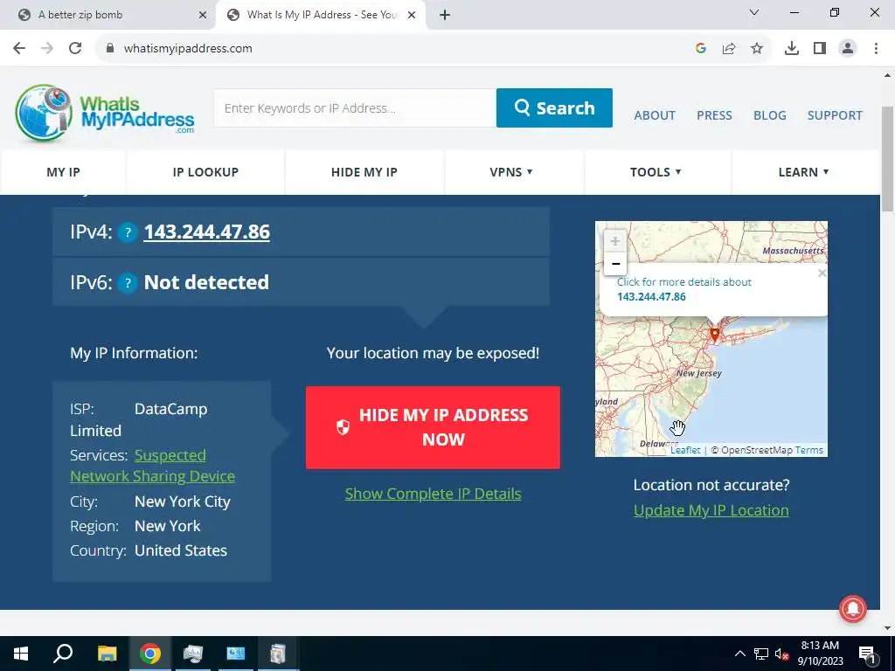The width and height of the screenshot is (895, 671).
Task: Click HIDE MY IP ADDRESS NOW button
Action: pyautogui.click(x=433, y=427)
